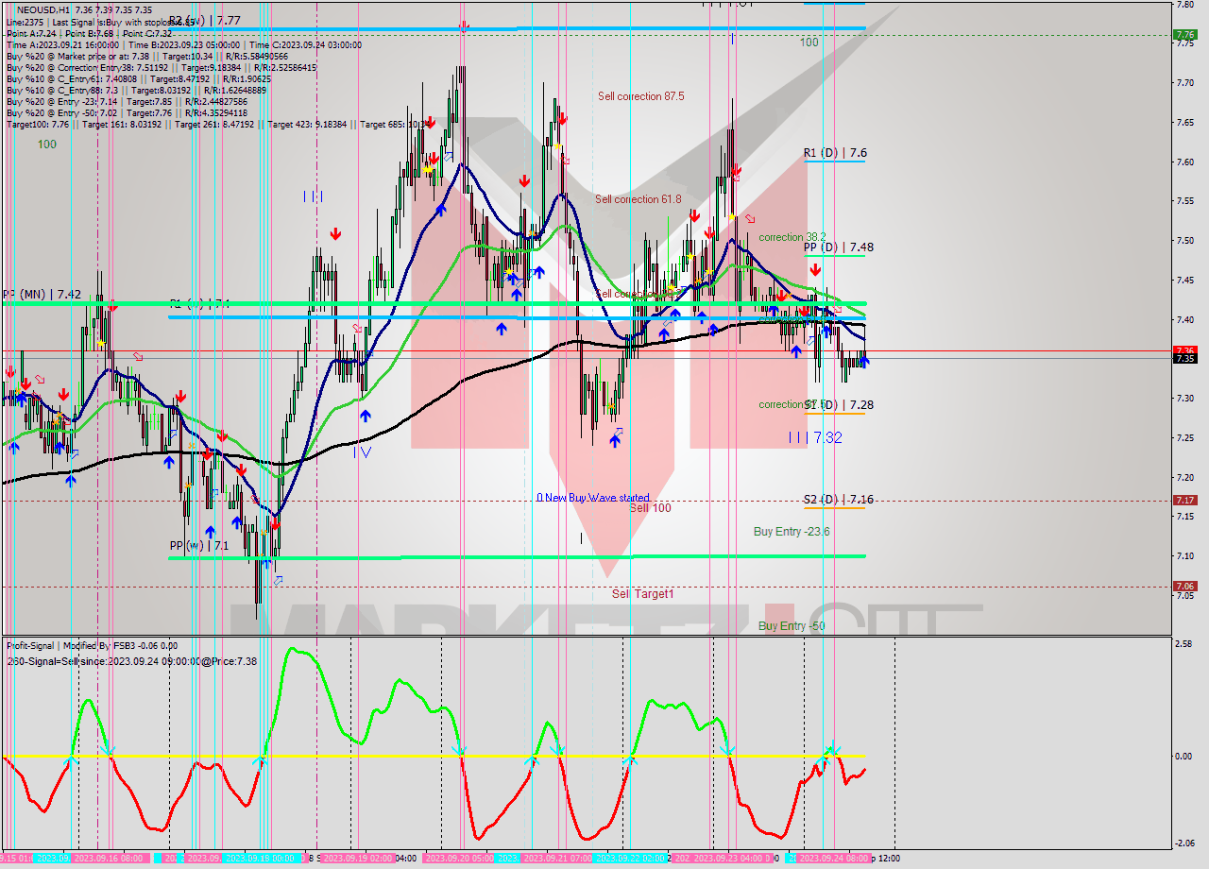Click the 'Sell correction 61.8' label
1209x869 pixels.
click(638, 199)
